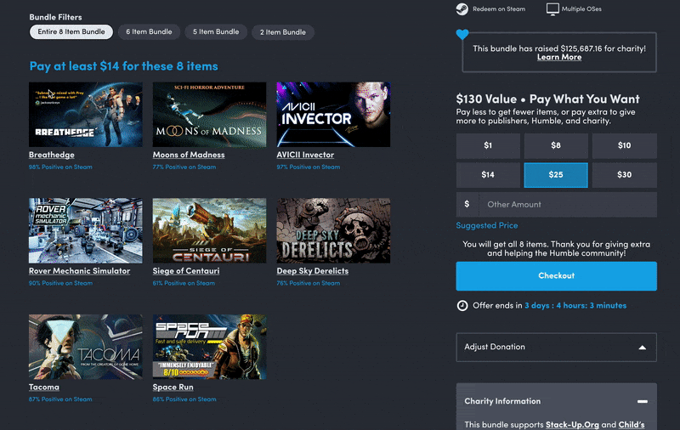This screenshot has width=680, height=430.
Task: Choose the $1 price option
Action: 488,145
